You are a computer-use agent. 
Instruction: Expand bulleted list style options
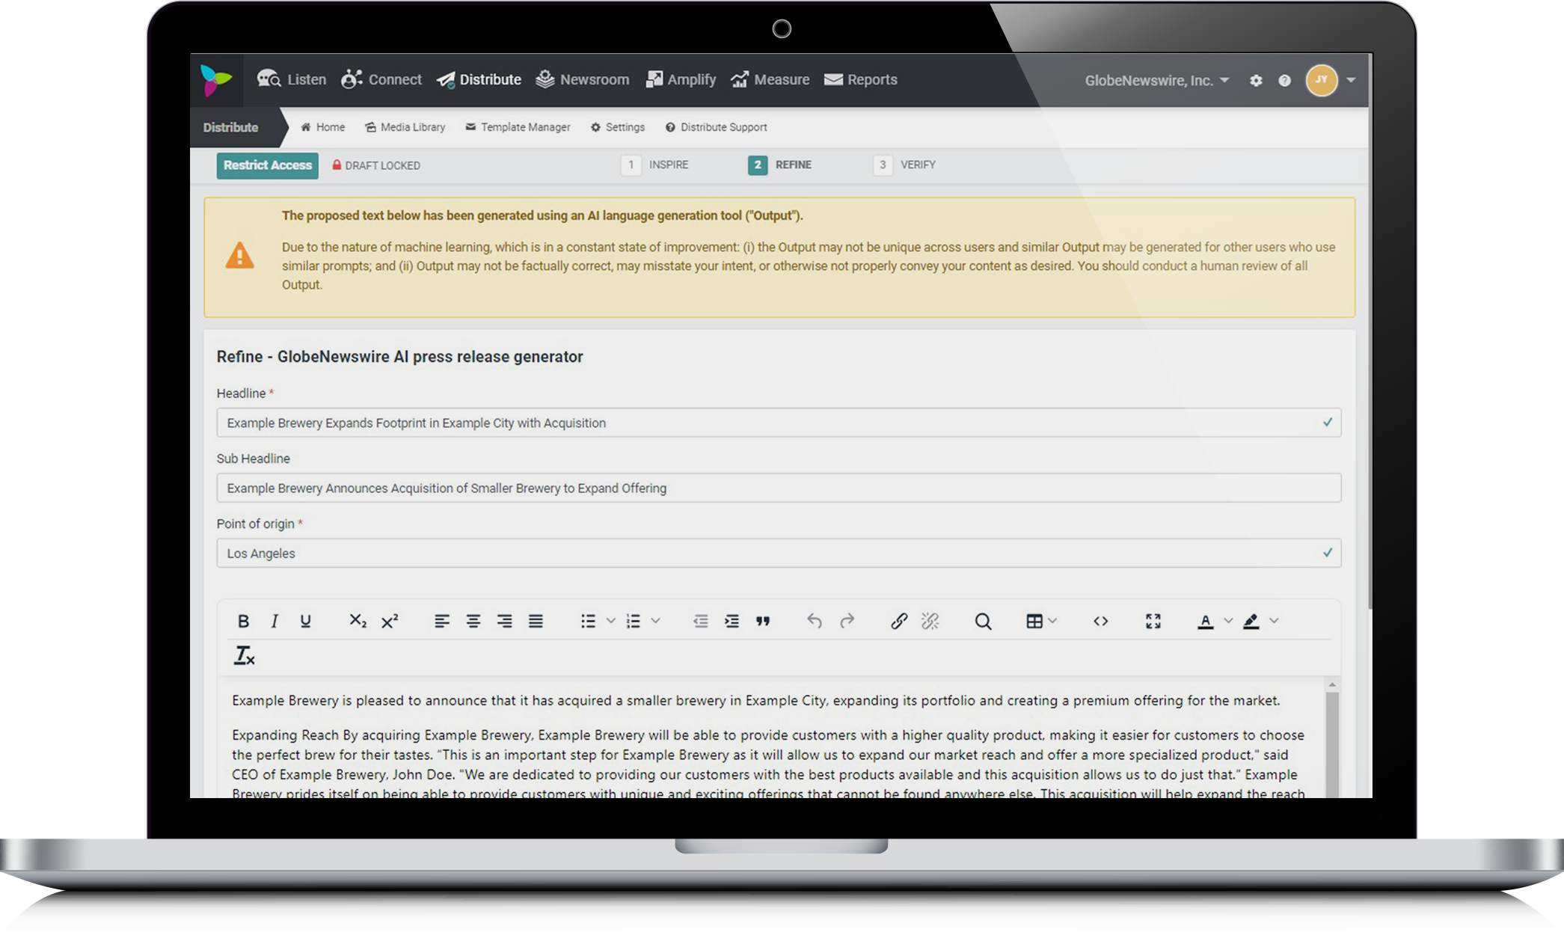(610, 621)
